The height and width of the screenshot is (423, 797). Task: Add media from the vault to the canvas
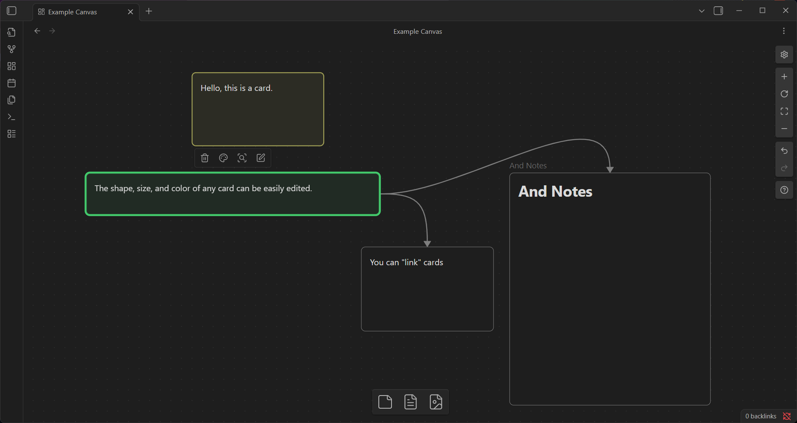(436, 402)
